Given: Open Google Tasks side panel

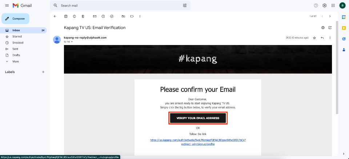Looking at the screenshot, I should click(344, 39).
